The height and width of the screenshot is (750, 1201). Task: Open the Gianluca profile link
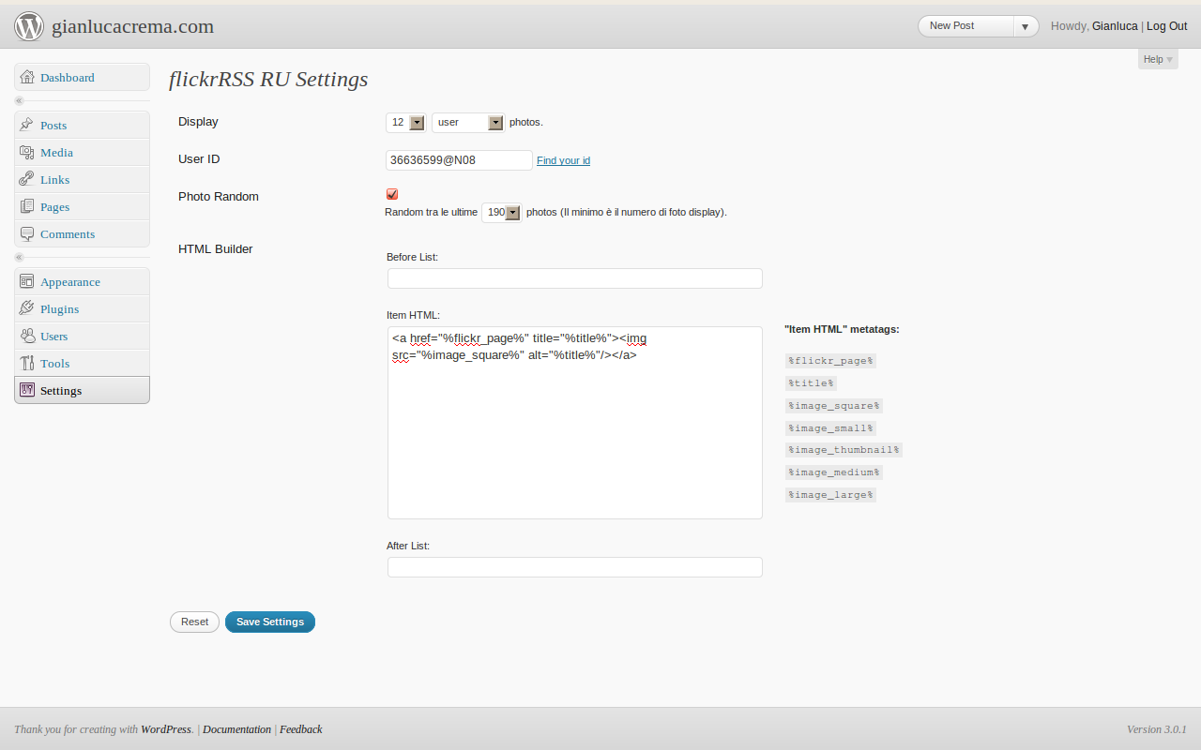(1115, 26)
